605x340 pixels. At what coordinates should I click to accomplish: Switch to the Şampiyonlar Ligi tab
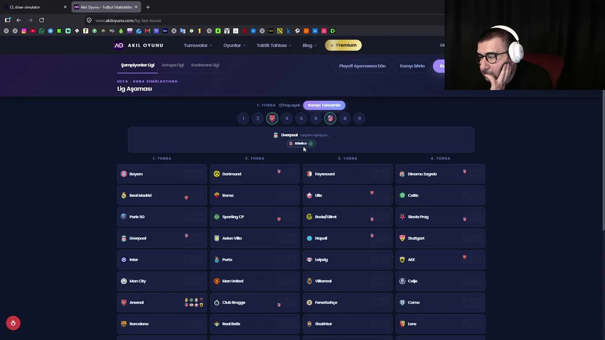[x=138, y=65]
